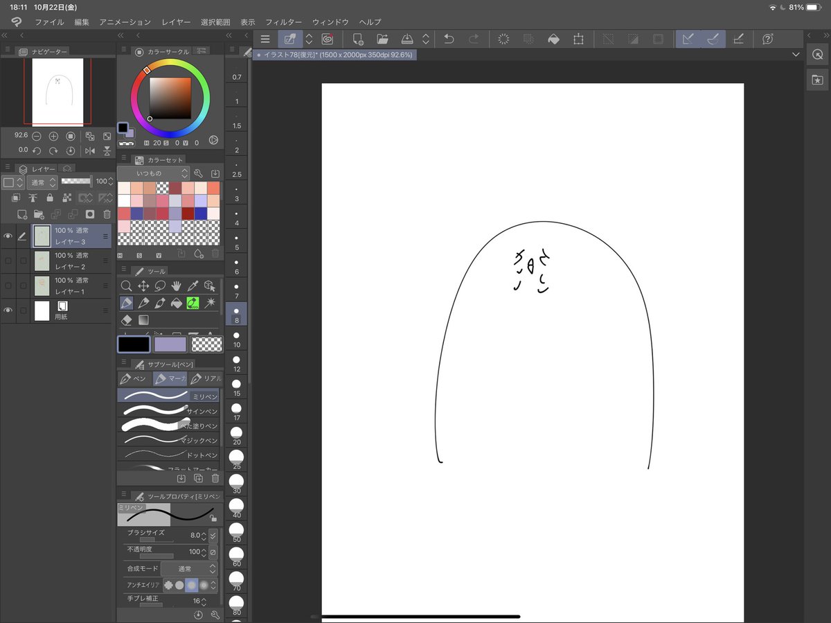Adjust layer opacity 100 stepper arrows

coord(111,182)
